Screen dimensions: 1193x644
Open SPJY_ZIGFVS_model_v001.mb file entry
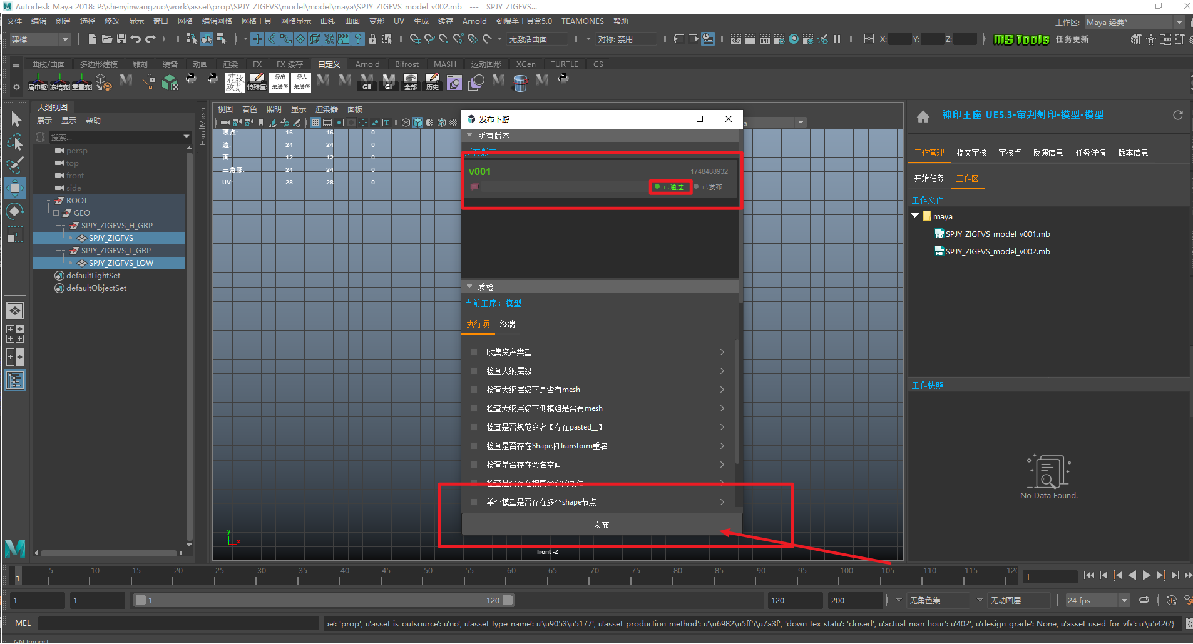pos(997,234)
